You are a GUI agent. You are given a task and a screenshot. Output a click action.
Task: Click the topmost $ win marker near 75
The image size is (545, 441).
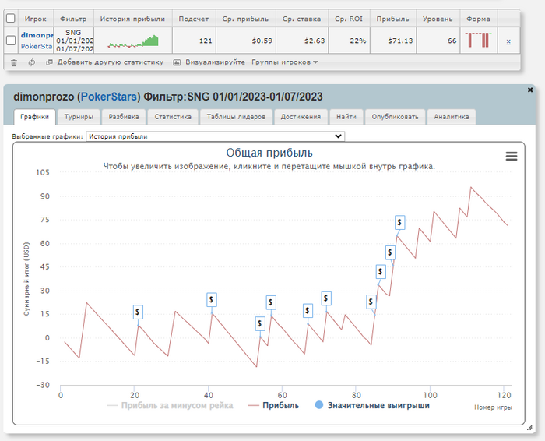click(399, 222)
